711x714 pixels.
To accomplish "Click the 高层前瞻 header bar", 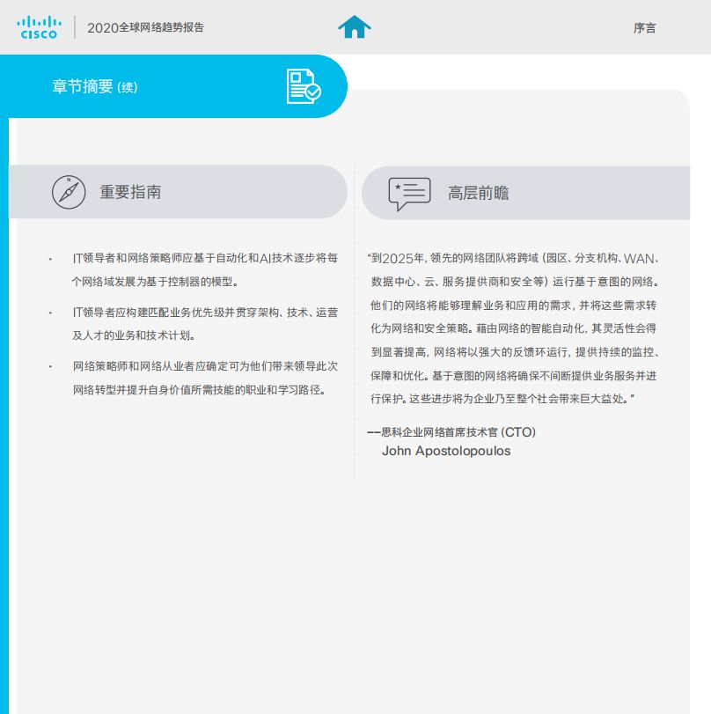I will (528, 192).
